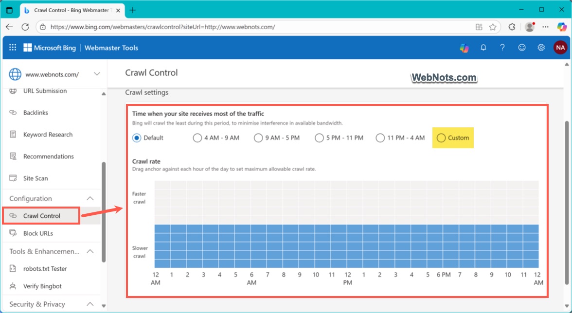Click the browser address bar URL
This screenshot has width=572, height=313.
(162, 27)
